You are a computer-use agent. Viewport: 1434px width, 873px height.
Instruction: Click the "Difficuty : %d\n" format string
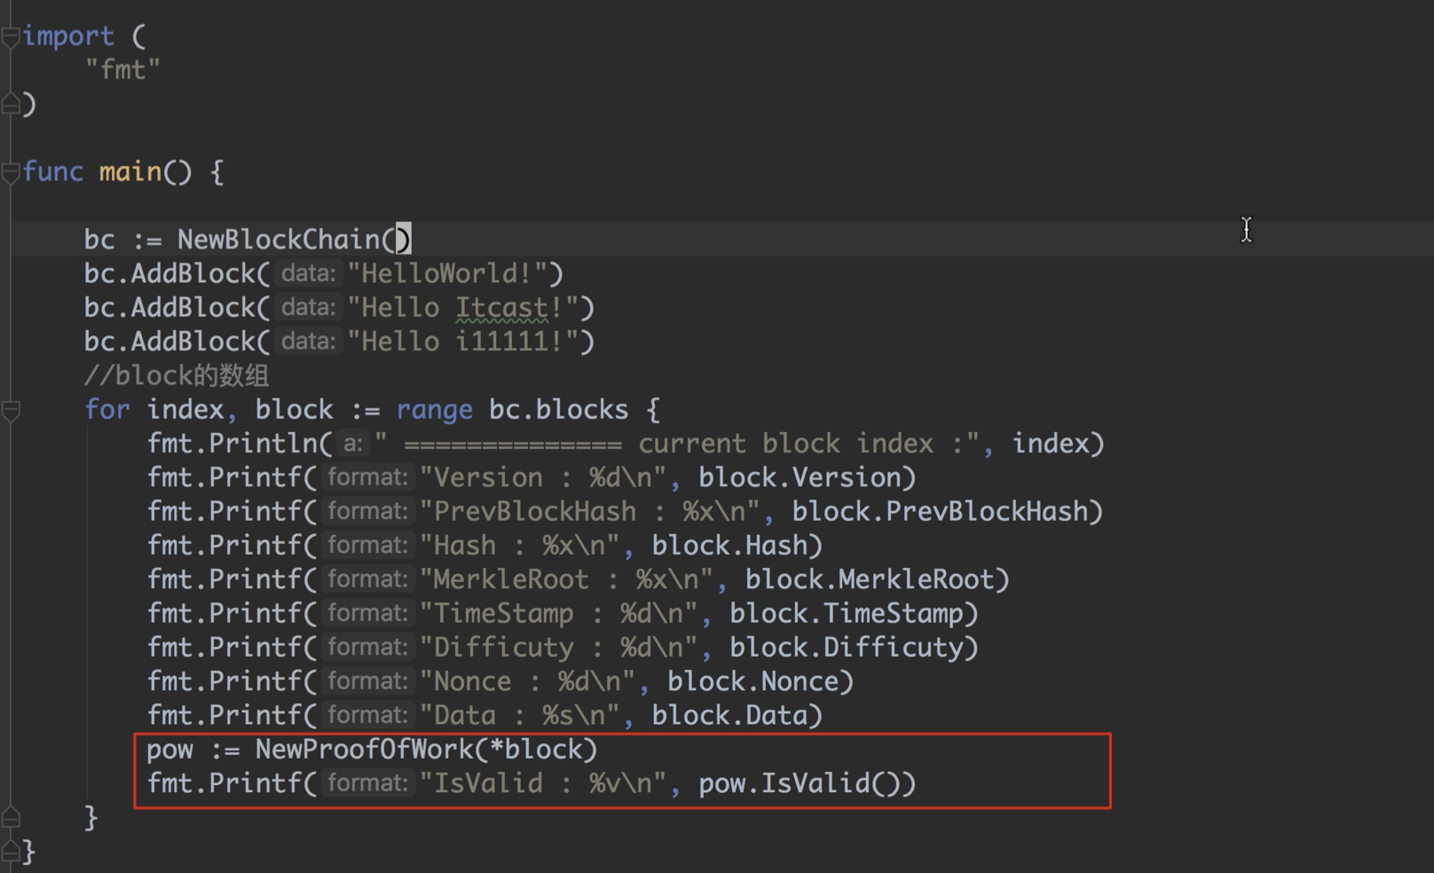point(557,647)
